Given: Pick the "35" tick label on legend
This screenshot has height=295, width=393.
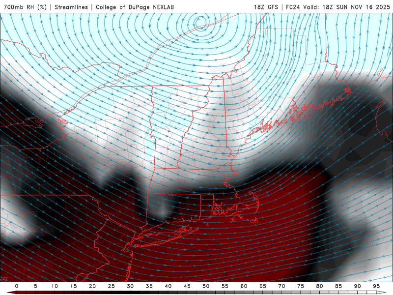Looking at the screenshot, I should 149,286.
